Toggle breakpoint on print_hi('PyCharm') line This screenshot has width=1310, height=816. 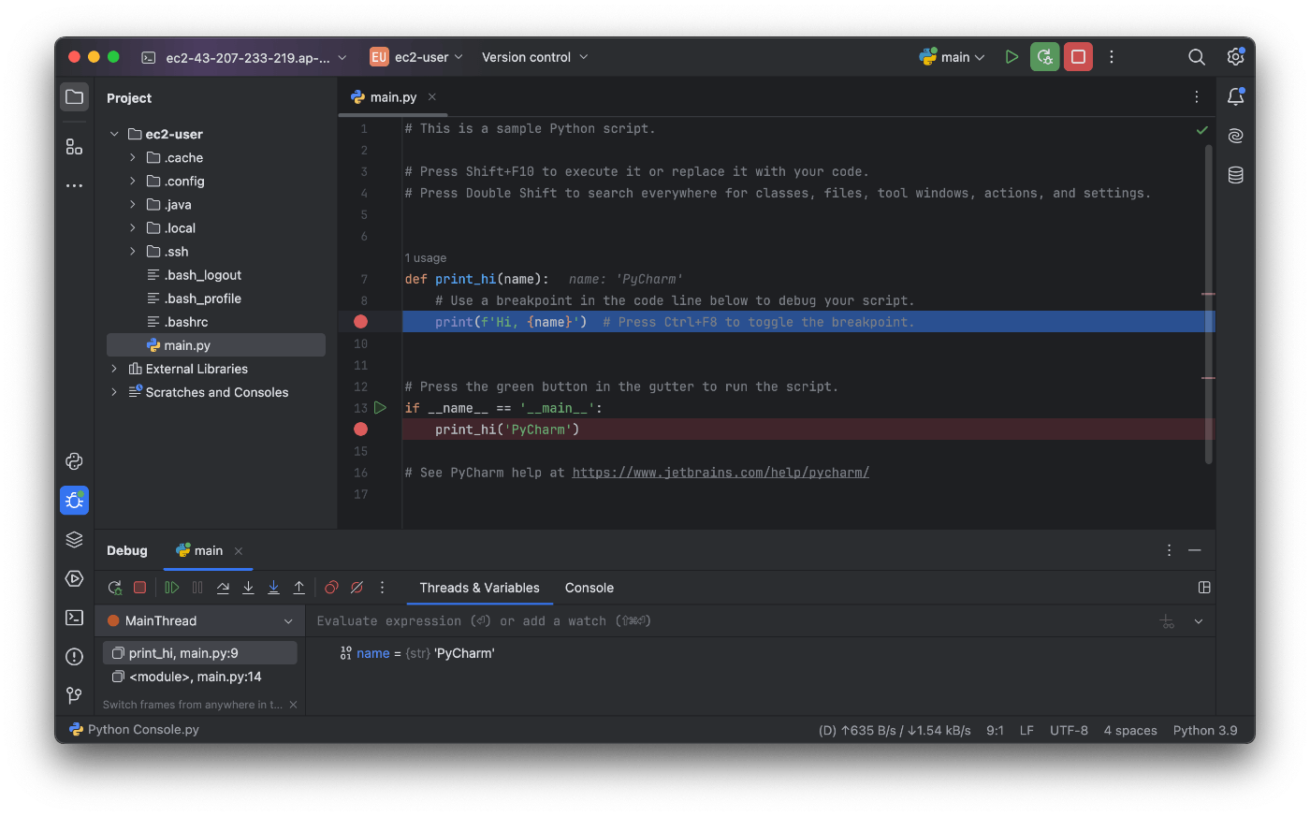point(360,430)
